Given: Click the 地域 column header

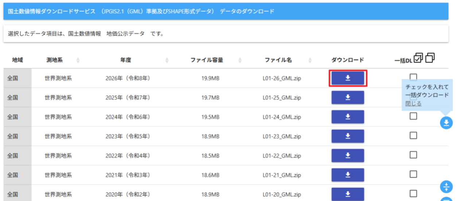Looking at the screenshot, I should point(18,60).
